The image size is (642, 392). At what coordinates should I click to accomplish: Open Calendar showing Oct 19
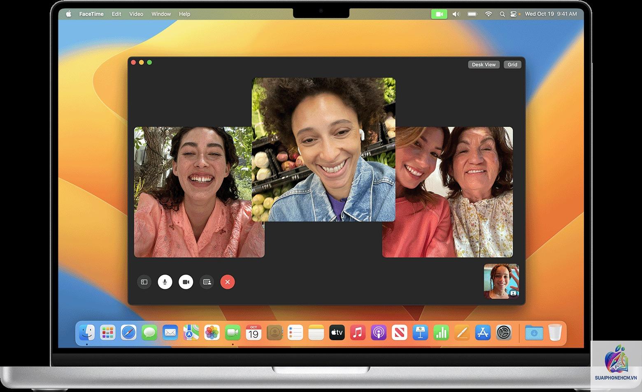[254, 332]
